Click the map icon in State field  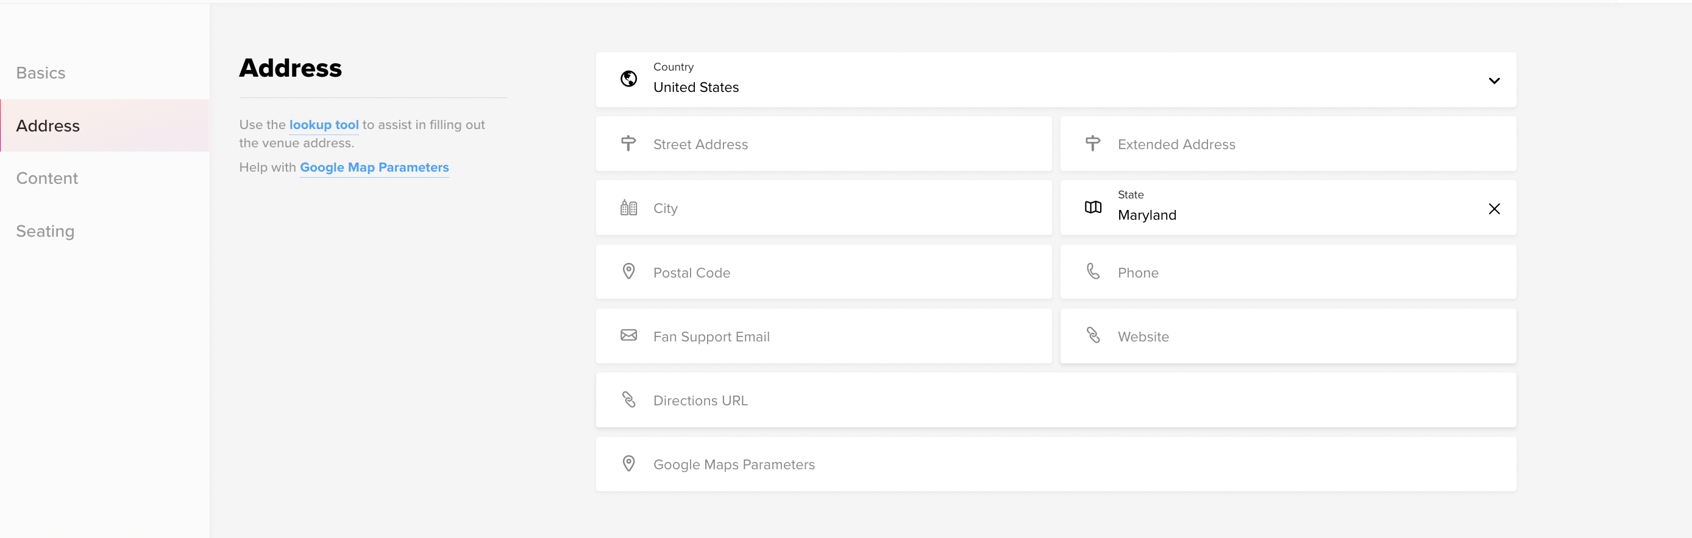pos(1093,208)
